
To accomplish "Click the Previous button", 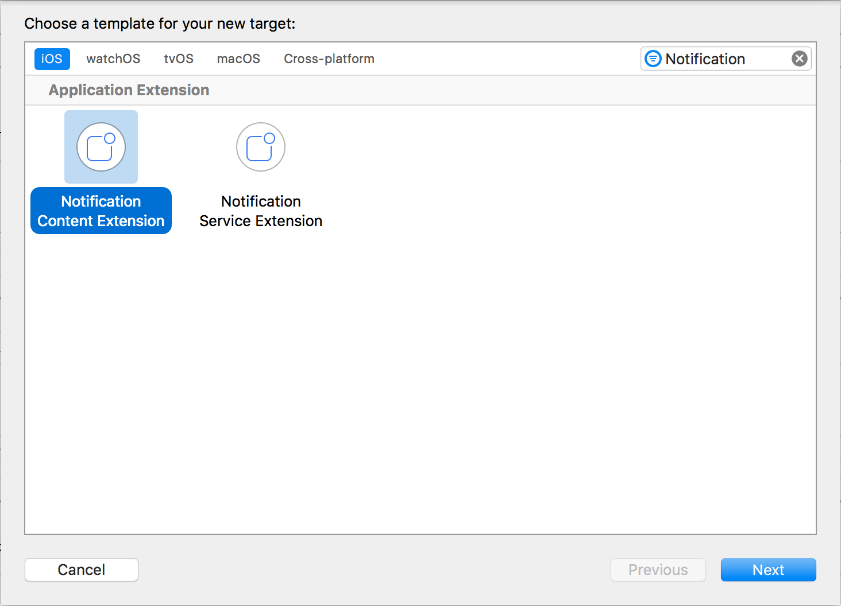I will 658,570.
